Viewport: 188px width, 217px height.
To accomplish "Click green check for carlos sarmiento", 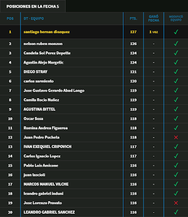I will [176, 81].
